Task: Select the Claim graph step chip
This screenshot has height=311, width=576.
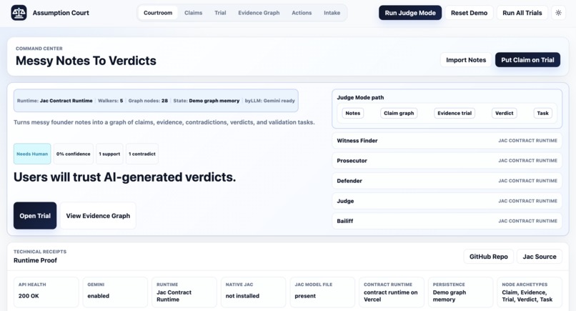Action: point(399,113)
